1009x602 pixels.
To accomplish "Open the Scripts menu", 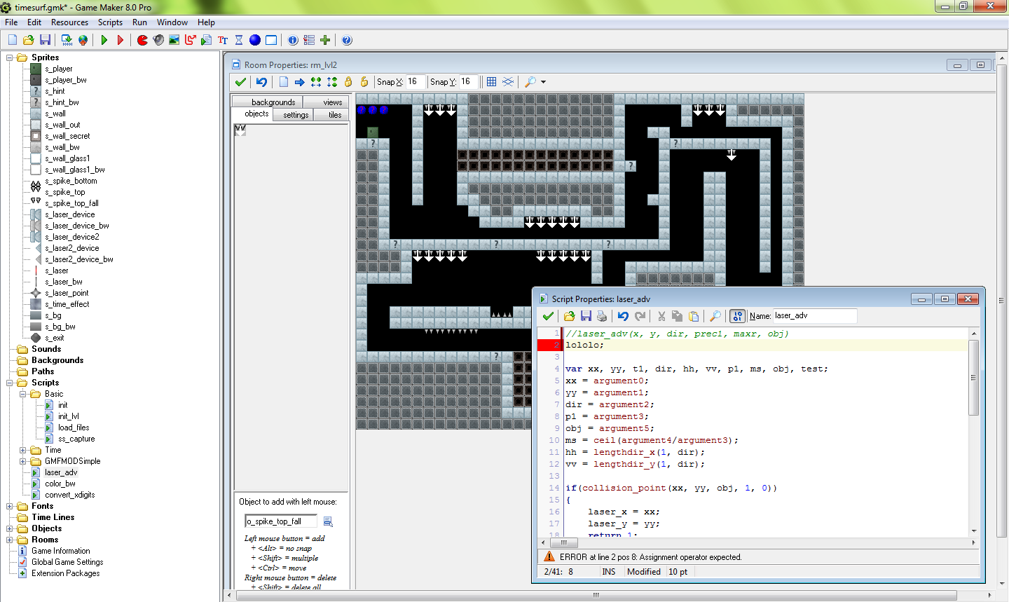I will pos(110,22).
